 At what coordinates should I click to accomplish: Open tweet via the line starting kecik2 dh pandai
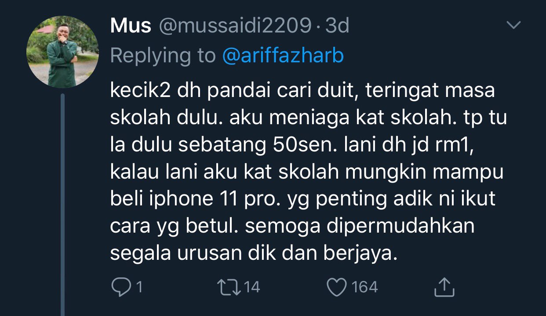tap(302, 91)
